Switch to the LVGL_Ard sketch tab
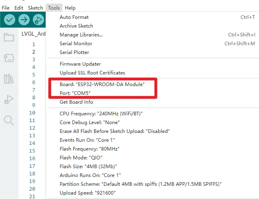 (x=33, y=34)
